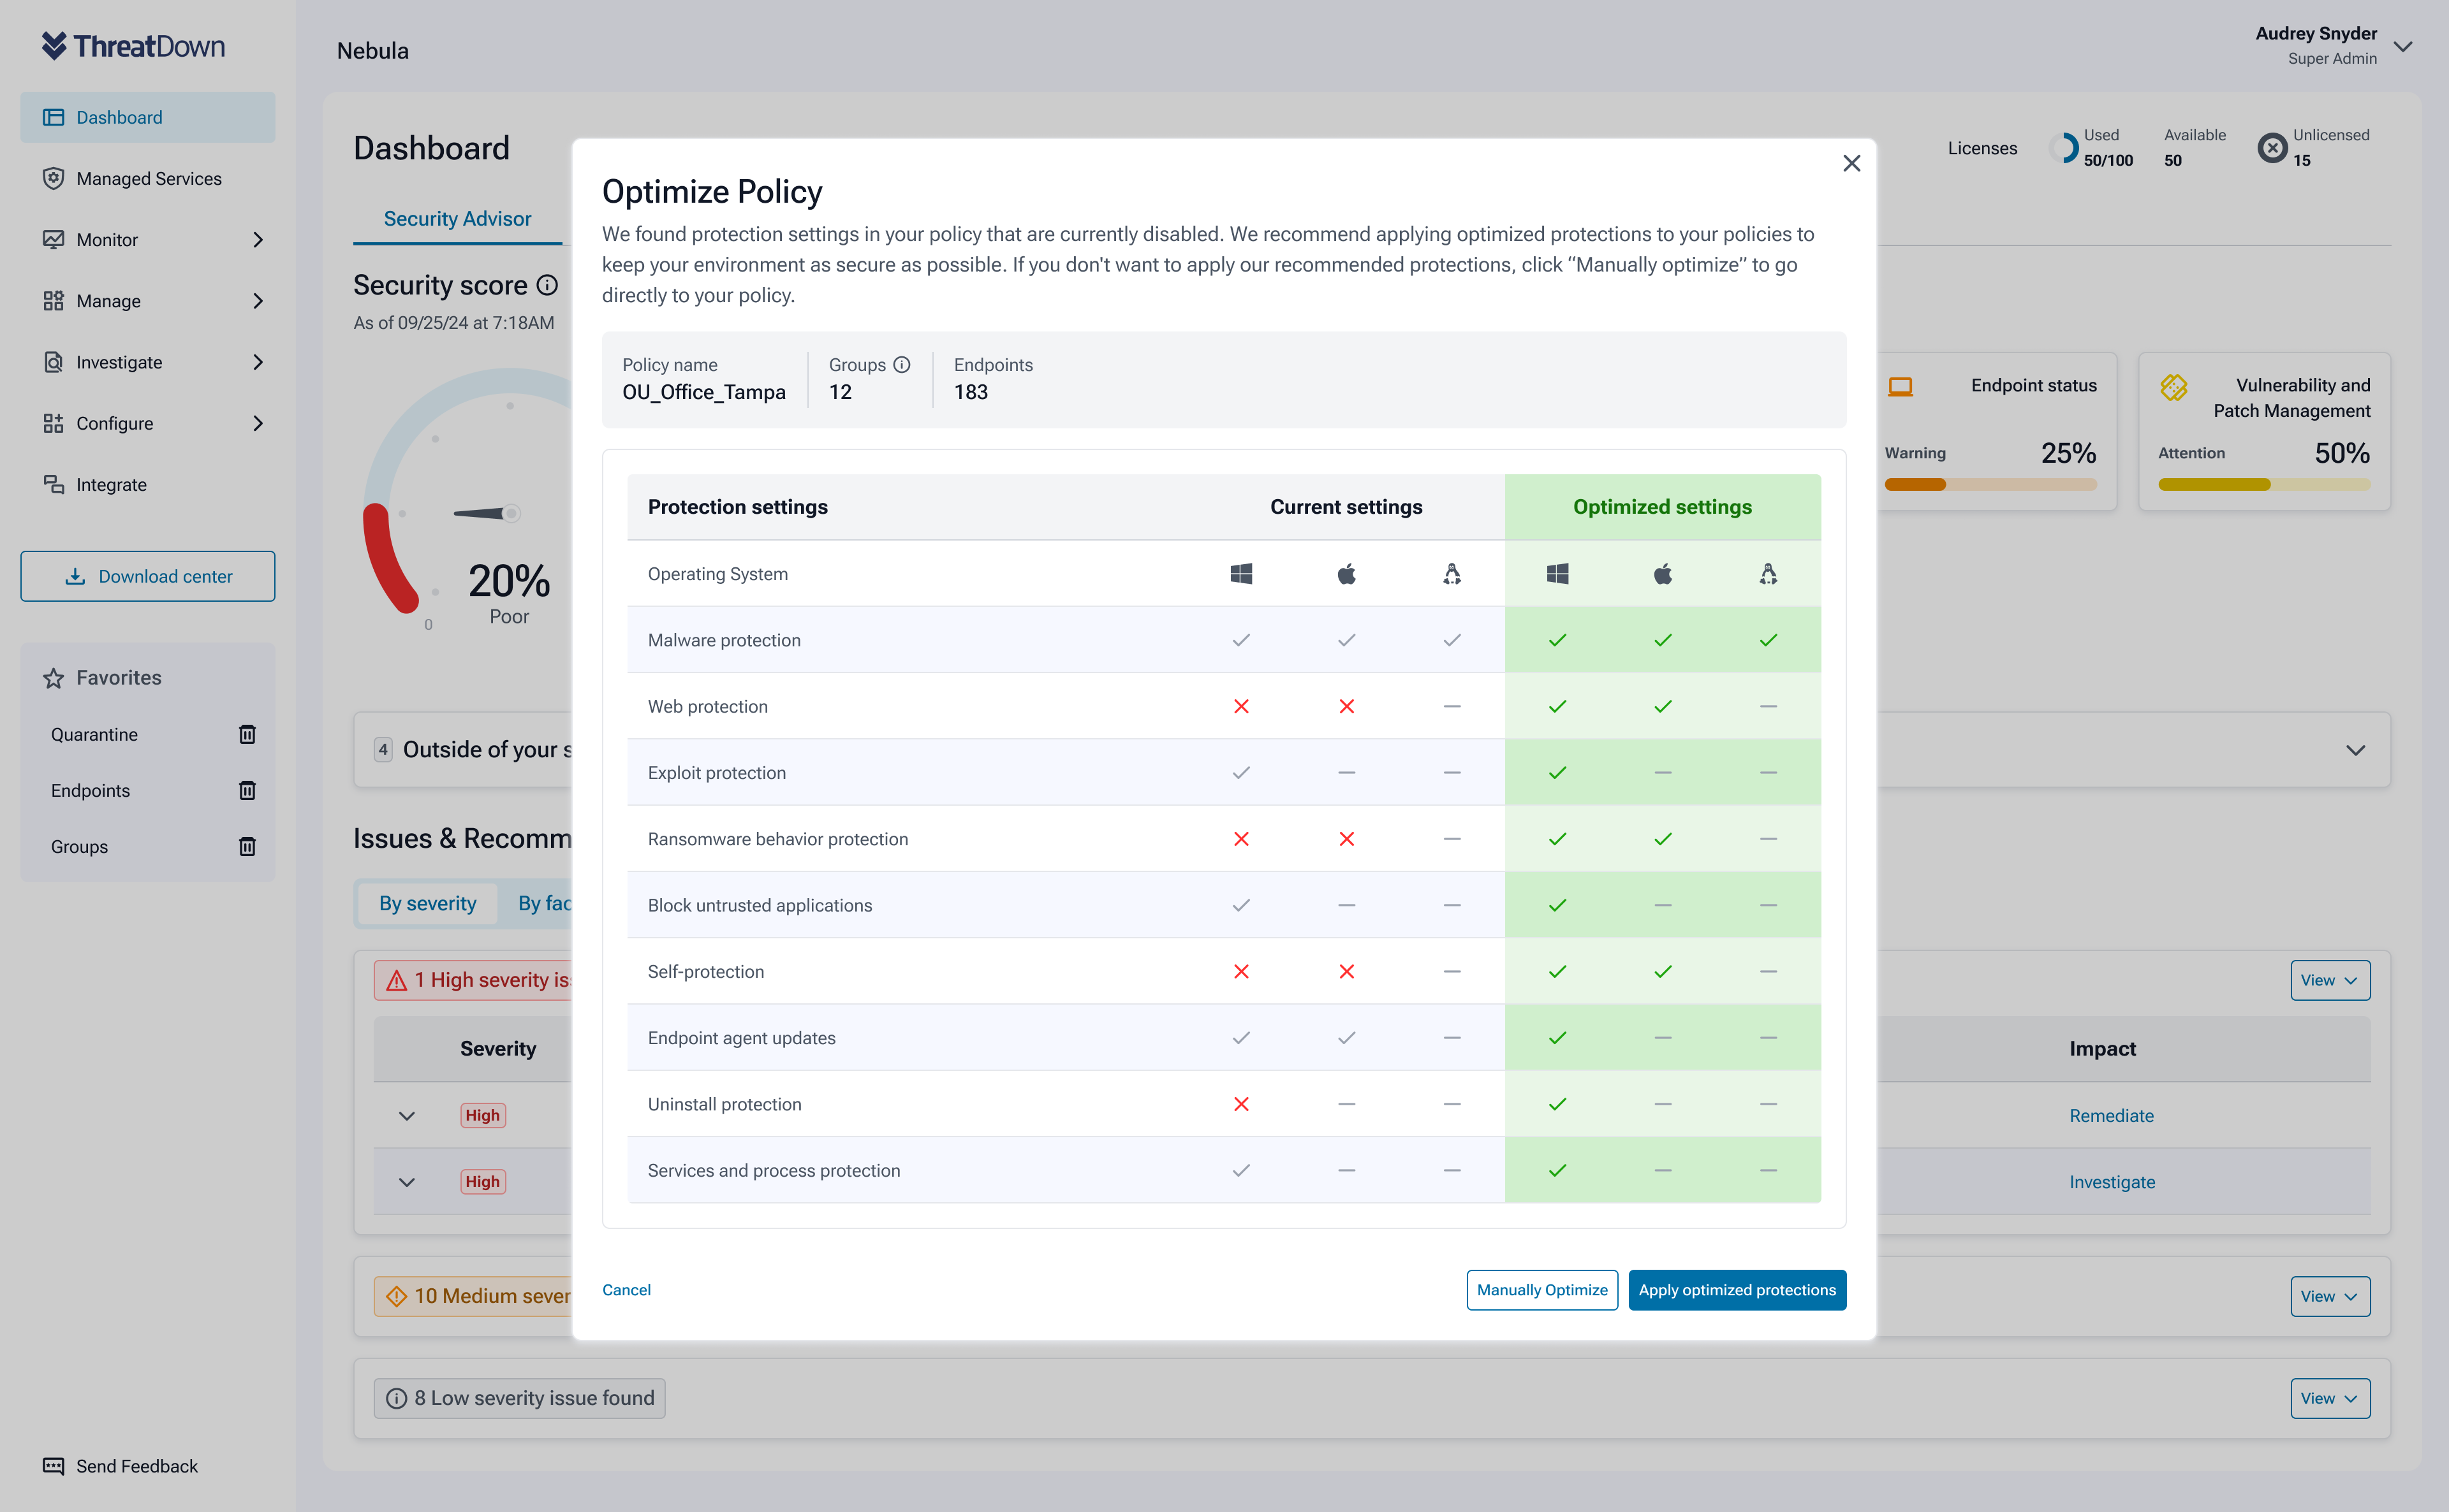The height and width of the screenshot is (1512, 2449).
Task: Expand the Configure sidebar section
Action: click(258, 424)
